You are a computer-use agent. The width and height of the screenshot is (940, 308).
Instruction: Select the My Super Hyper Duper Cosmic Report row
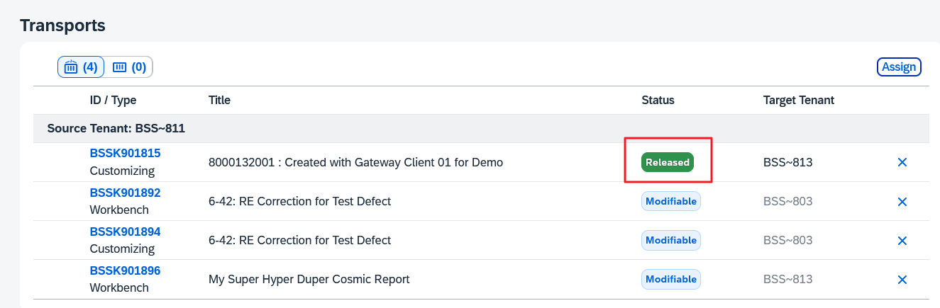click(309, 279)
